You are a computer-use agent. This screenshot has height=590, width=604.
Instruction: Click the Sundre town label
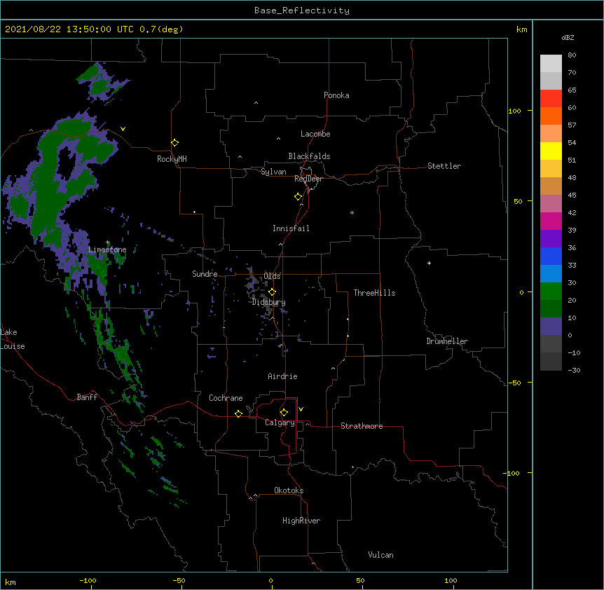pyautogui.click(x=205, y=274)
